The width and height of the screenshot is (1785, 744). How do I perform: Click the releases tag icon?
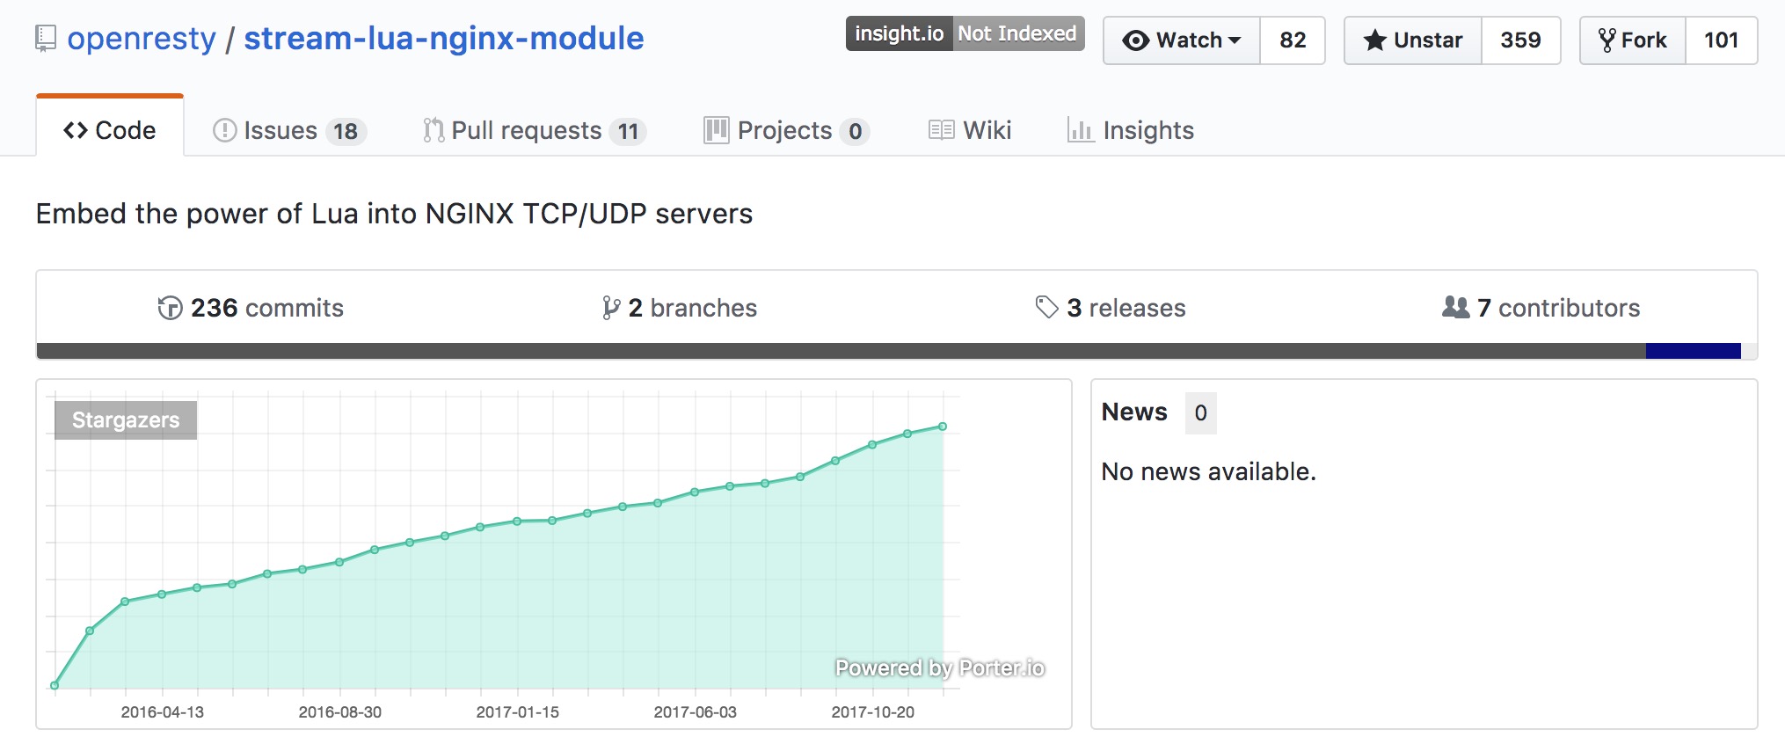pyautogui.click(x=1046, y=307)
